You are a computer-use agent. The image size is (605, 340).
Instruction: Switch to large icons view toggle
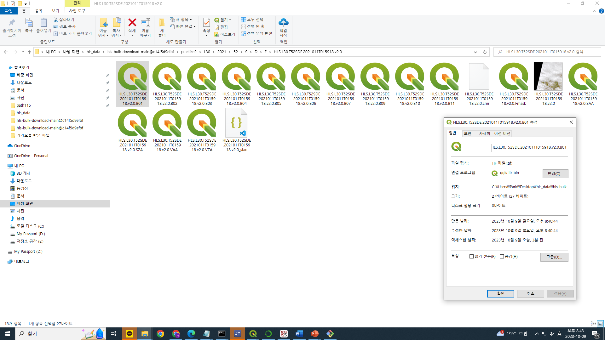coord(600,324)
